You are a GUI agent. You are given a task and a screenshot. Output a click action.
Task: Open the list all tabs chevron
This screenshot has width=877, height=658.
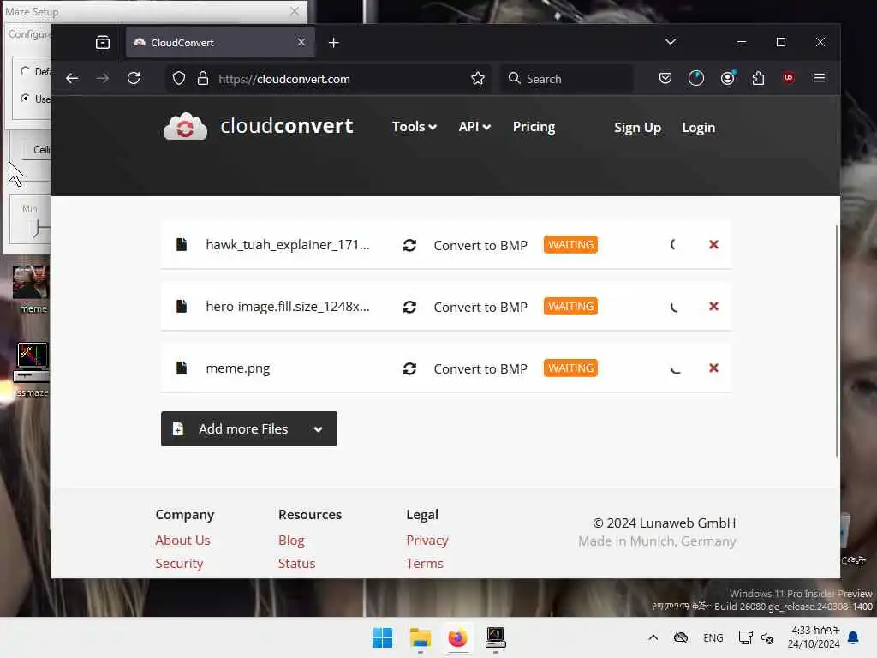(x=671, y=42)
